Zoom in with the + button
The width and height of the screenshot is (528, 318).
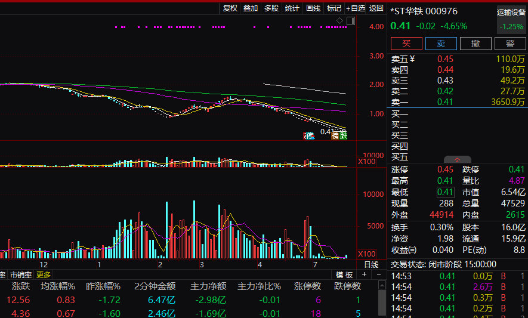click(364, 274)
